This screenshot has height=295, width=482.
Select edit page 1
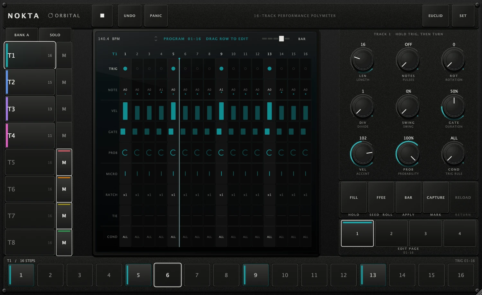(x=357, y=233)
